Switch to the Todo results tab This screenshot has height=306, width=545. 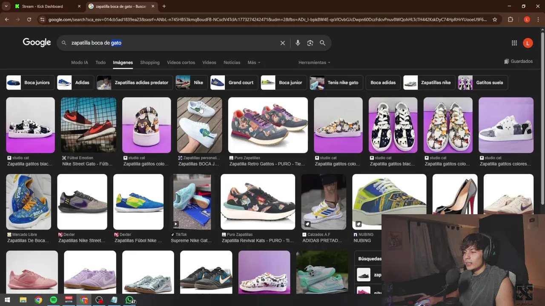pyautogui.click(x=100, y=62)
